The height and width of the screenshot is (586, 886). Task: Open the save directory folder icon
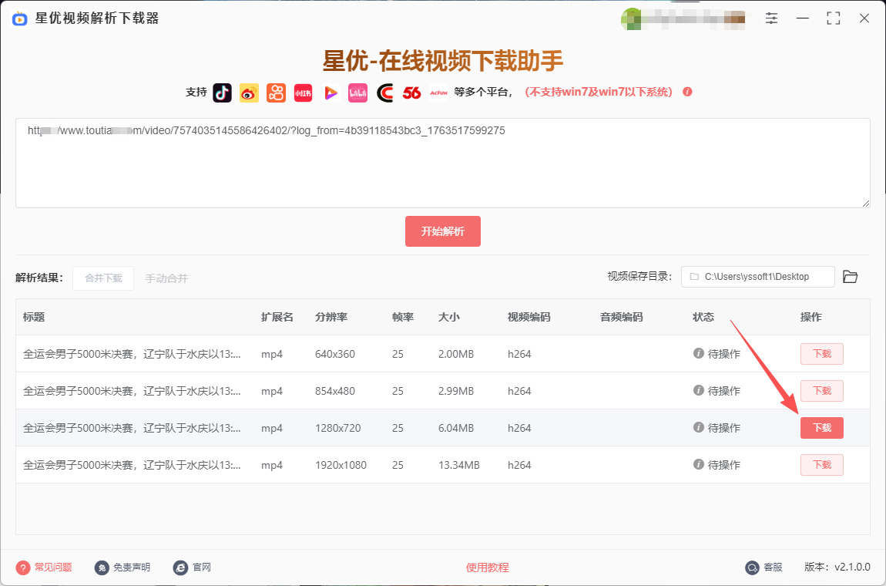click(850, 277)
